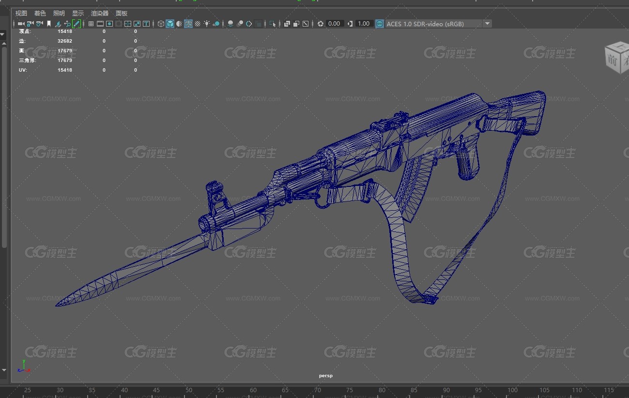This screenshot has height=398, width=629.
Task: Click the 三角形 label in HUD
Action: [x=27, y=60]
